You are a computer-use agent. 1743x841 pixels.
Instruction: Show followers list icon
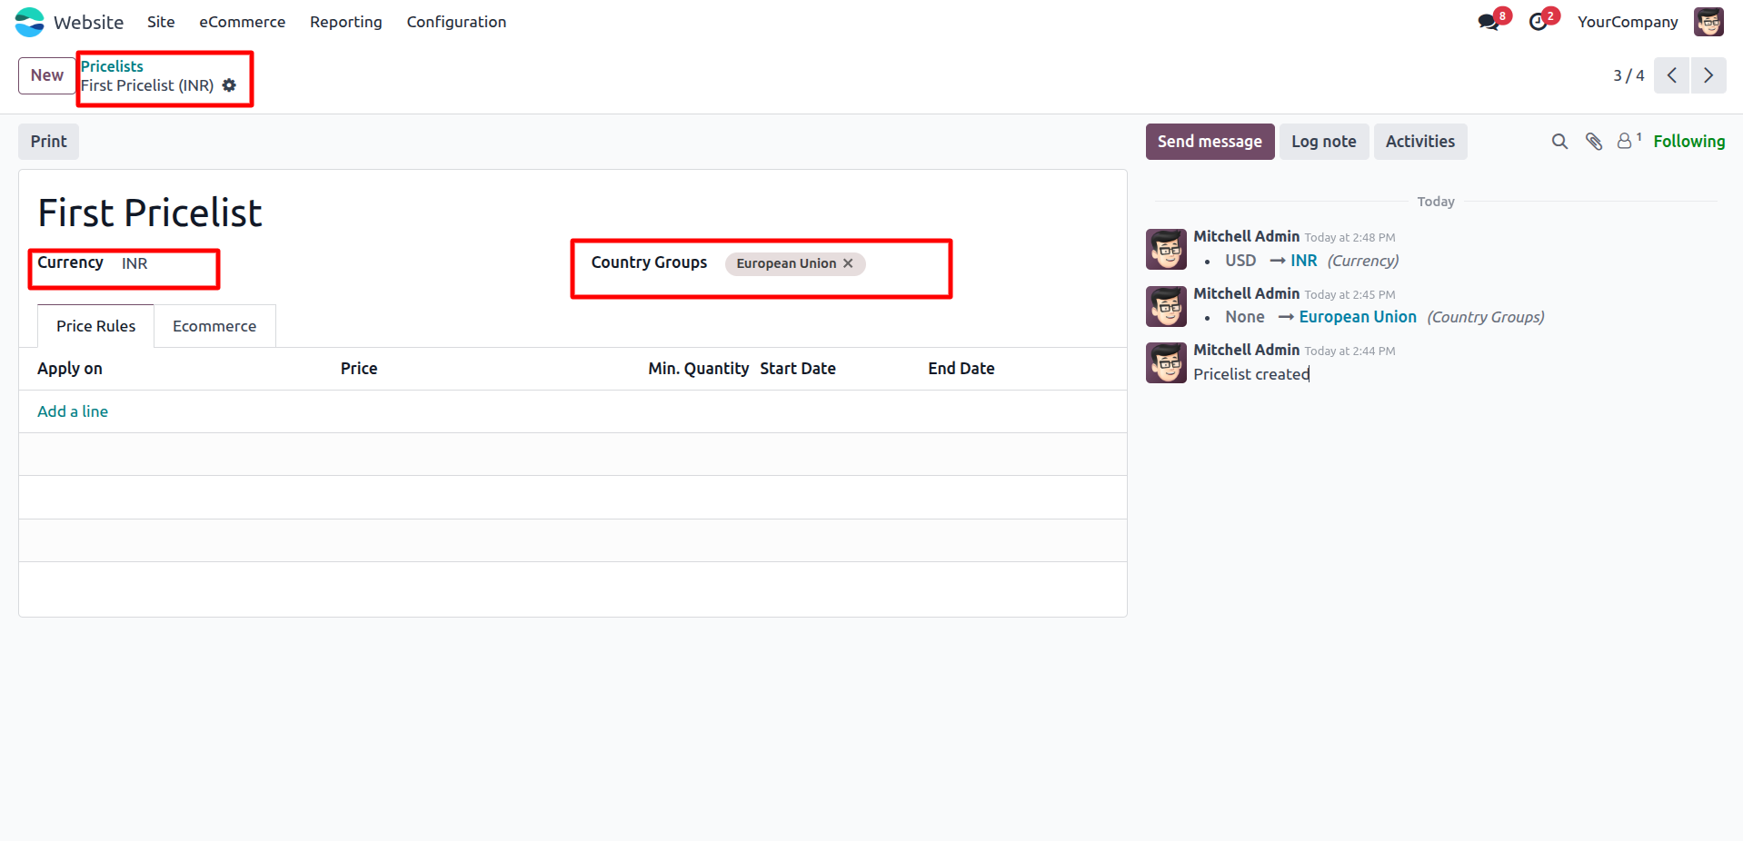pos(1627,142)
